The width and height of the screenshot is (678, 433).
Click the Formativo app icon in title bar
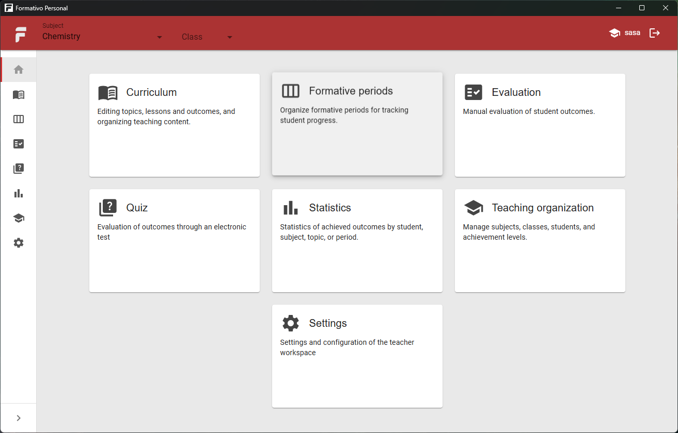(x=9, y=8)
